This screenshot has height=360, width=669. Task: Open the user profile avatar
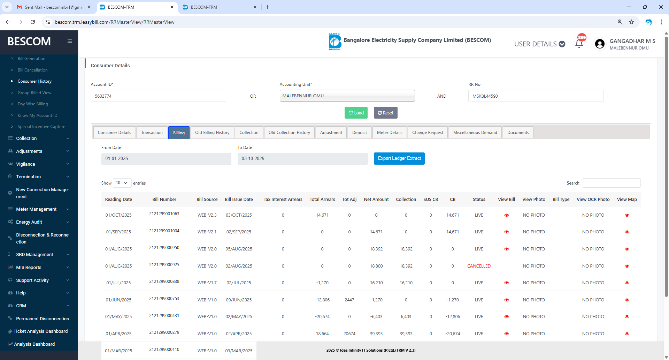[x=600, y=44]
